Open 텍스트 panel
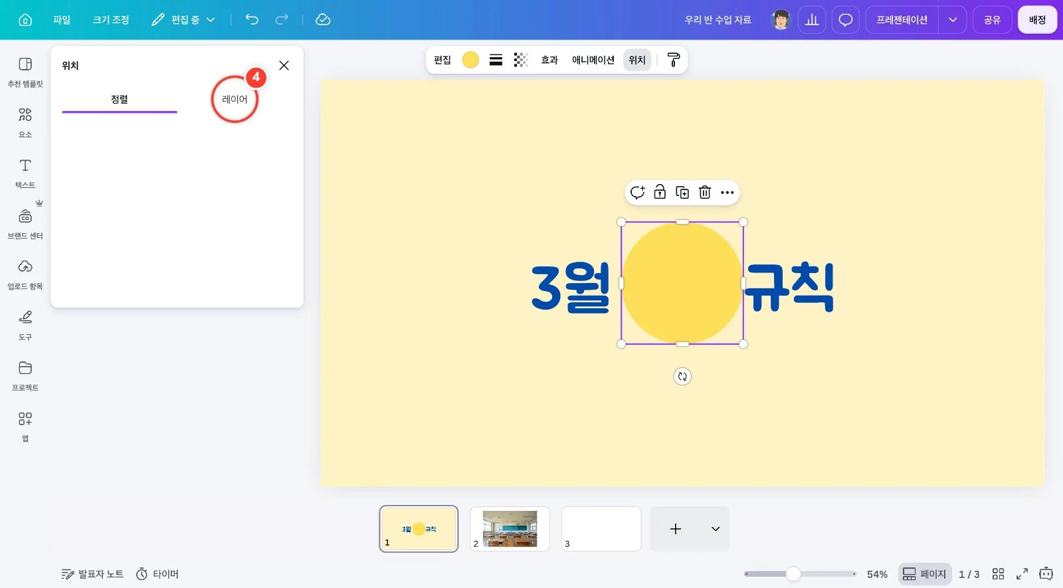 tap(25, 173)
